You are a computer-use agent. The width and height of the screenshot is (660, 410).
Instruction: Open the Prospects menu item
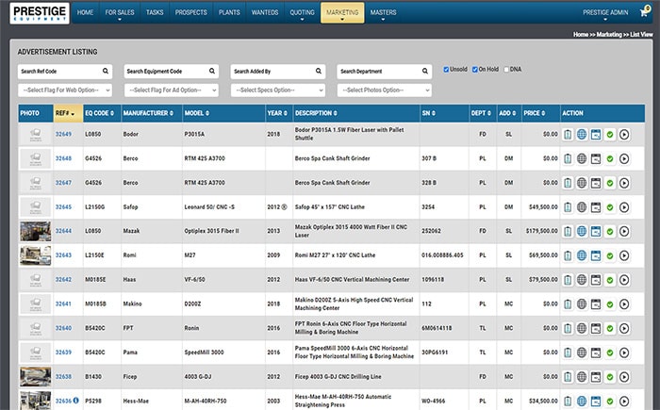[191, 12]
